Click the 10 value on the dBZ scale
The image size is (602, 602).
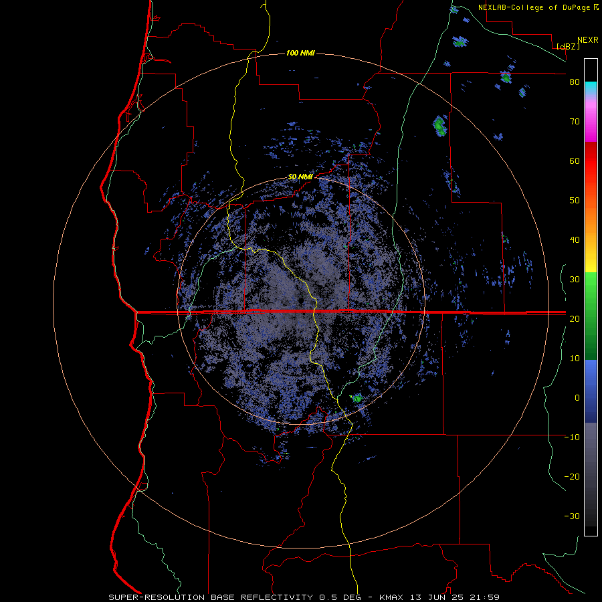(575, 359)
